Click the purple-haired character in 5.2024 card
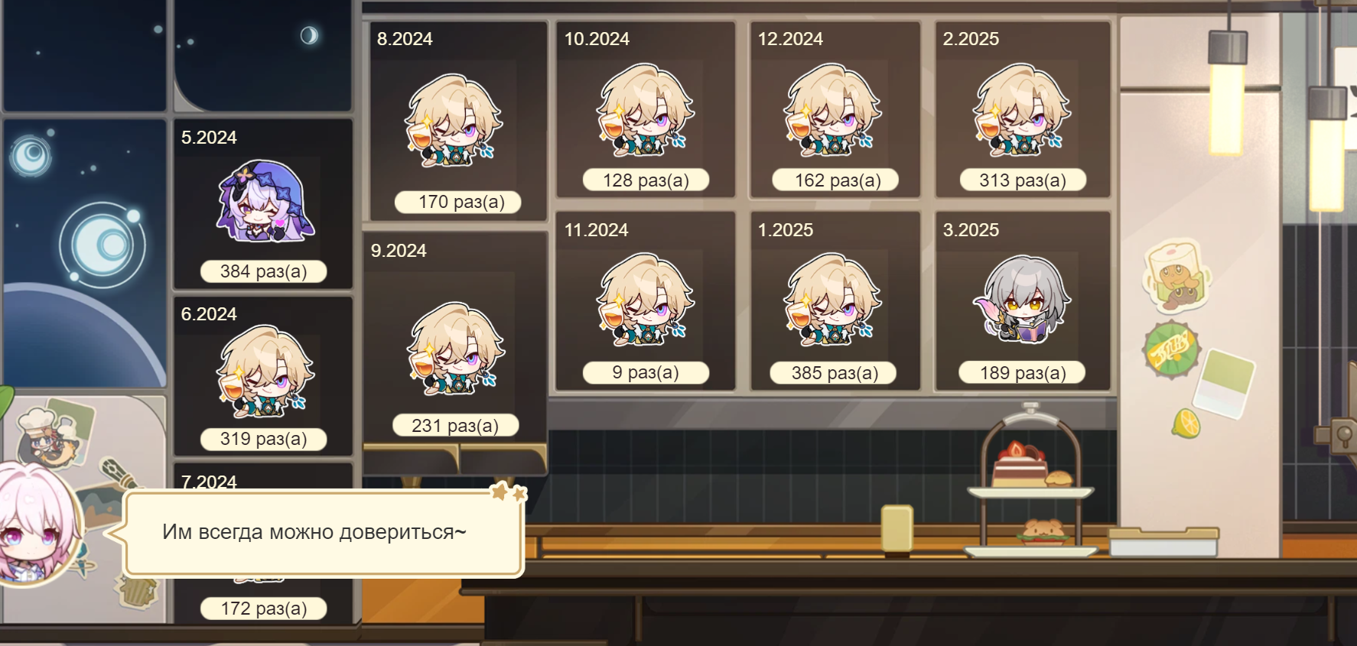1357x646 pixels. click(x=265, y=201)
